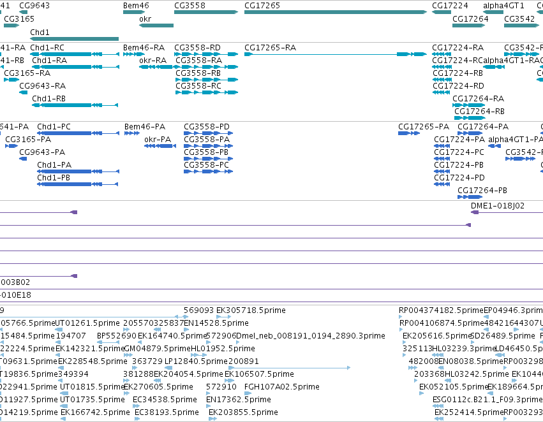The width and height of the screenshot is (543, 422).
Task: Click transcript label Chd1-RA
Action: [50, 60]
